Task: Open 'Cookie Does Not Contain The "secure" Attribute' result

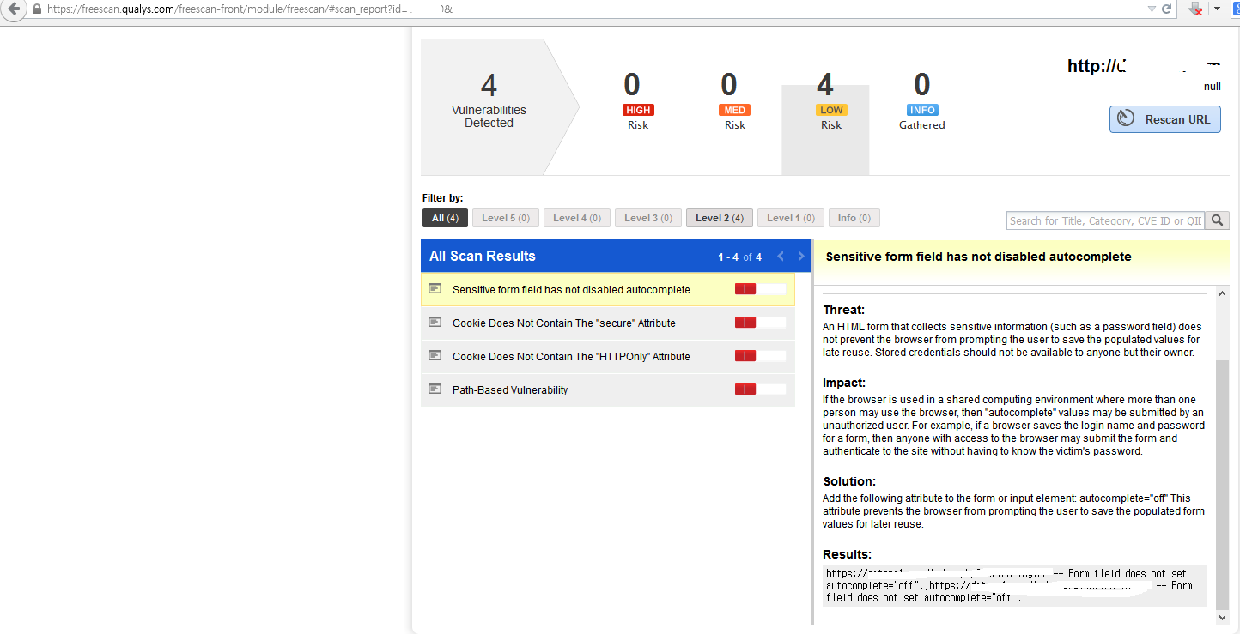Action: coord(608,323)
